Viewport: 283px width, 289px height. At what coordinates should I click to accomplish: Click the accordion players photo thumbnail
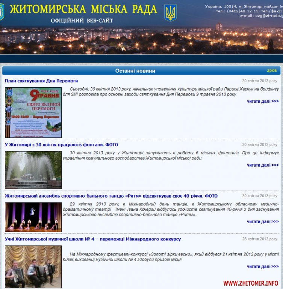(33, 266)
